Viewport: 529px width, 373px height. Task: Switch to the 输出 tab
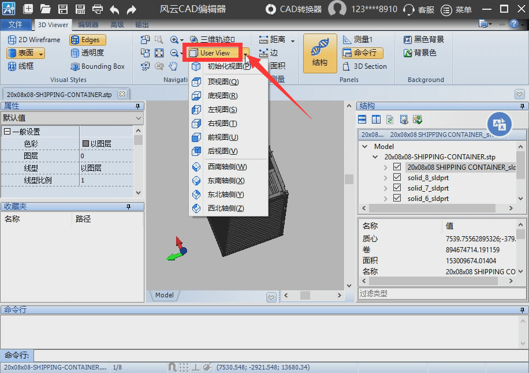(x=141, y=25)
